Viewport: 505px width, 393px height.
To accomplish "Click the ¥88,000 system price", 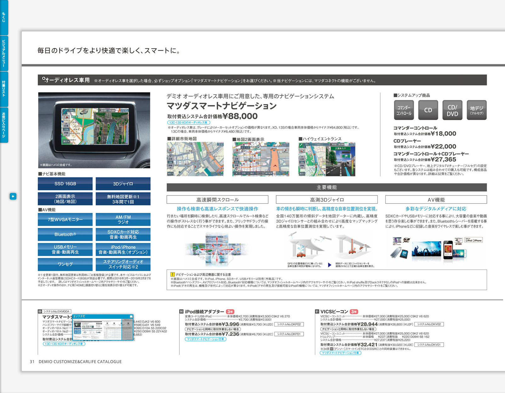I will point(240,116).
